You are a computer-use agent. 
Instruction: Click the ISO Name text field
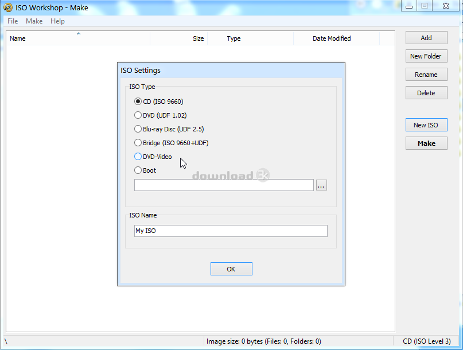coord(231,231)
